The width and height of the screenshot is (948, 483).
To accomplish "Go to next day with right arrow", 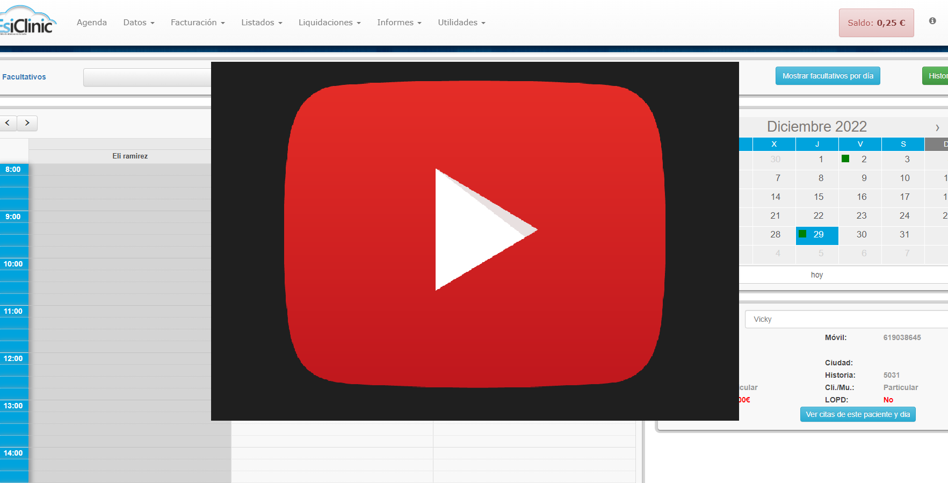I will (x=27, y=123).
